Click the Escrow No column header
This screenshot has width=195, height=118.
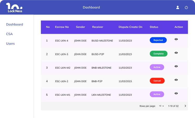62,27
